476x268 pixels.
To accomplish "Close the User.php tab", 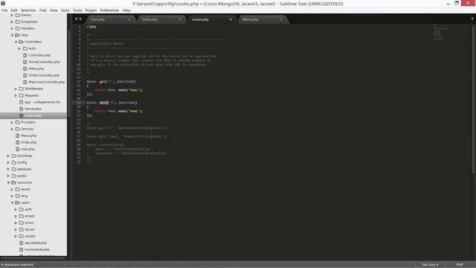I will 129,19.
